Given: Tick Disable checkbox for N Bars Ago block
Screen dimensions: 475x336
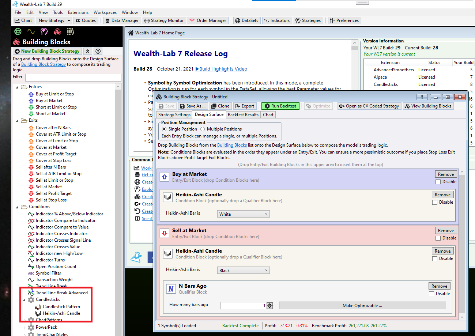Looking at the screenshot, I should [431, 294].
